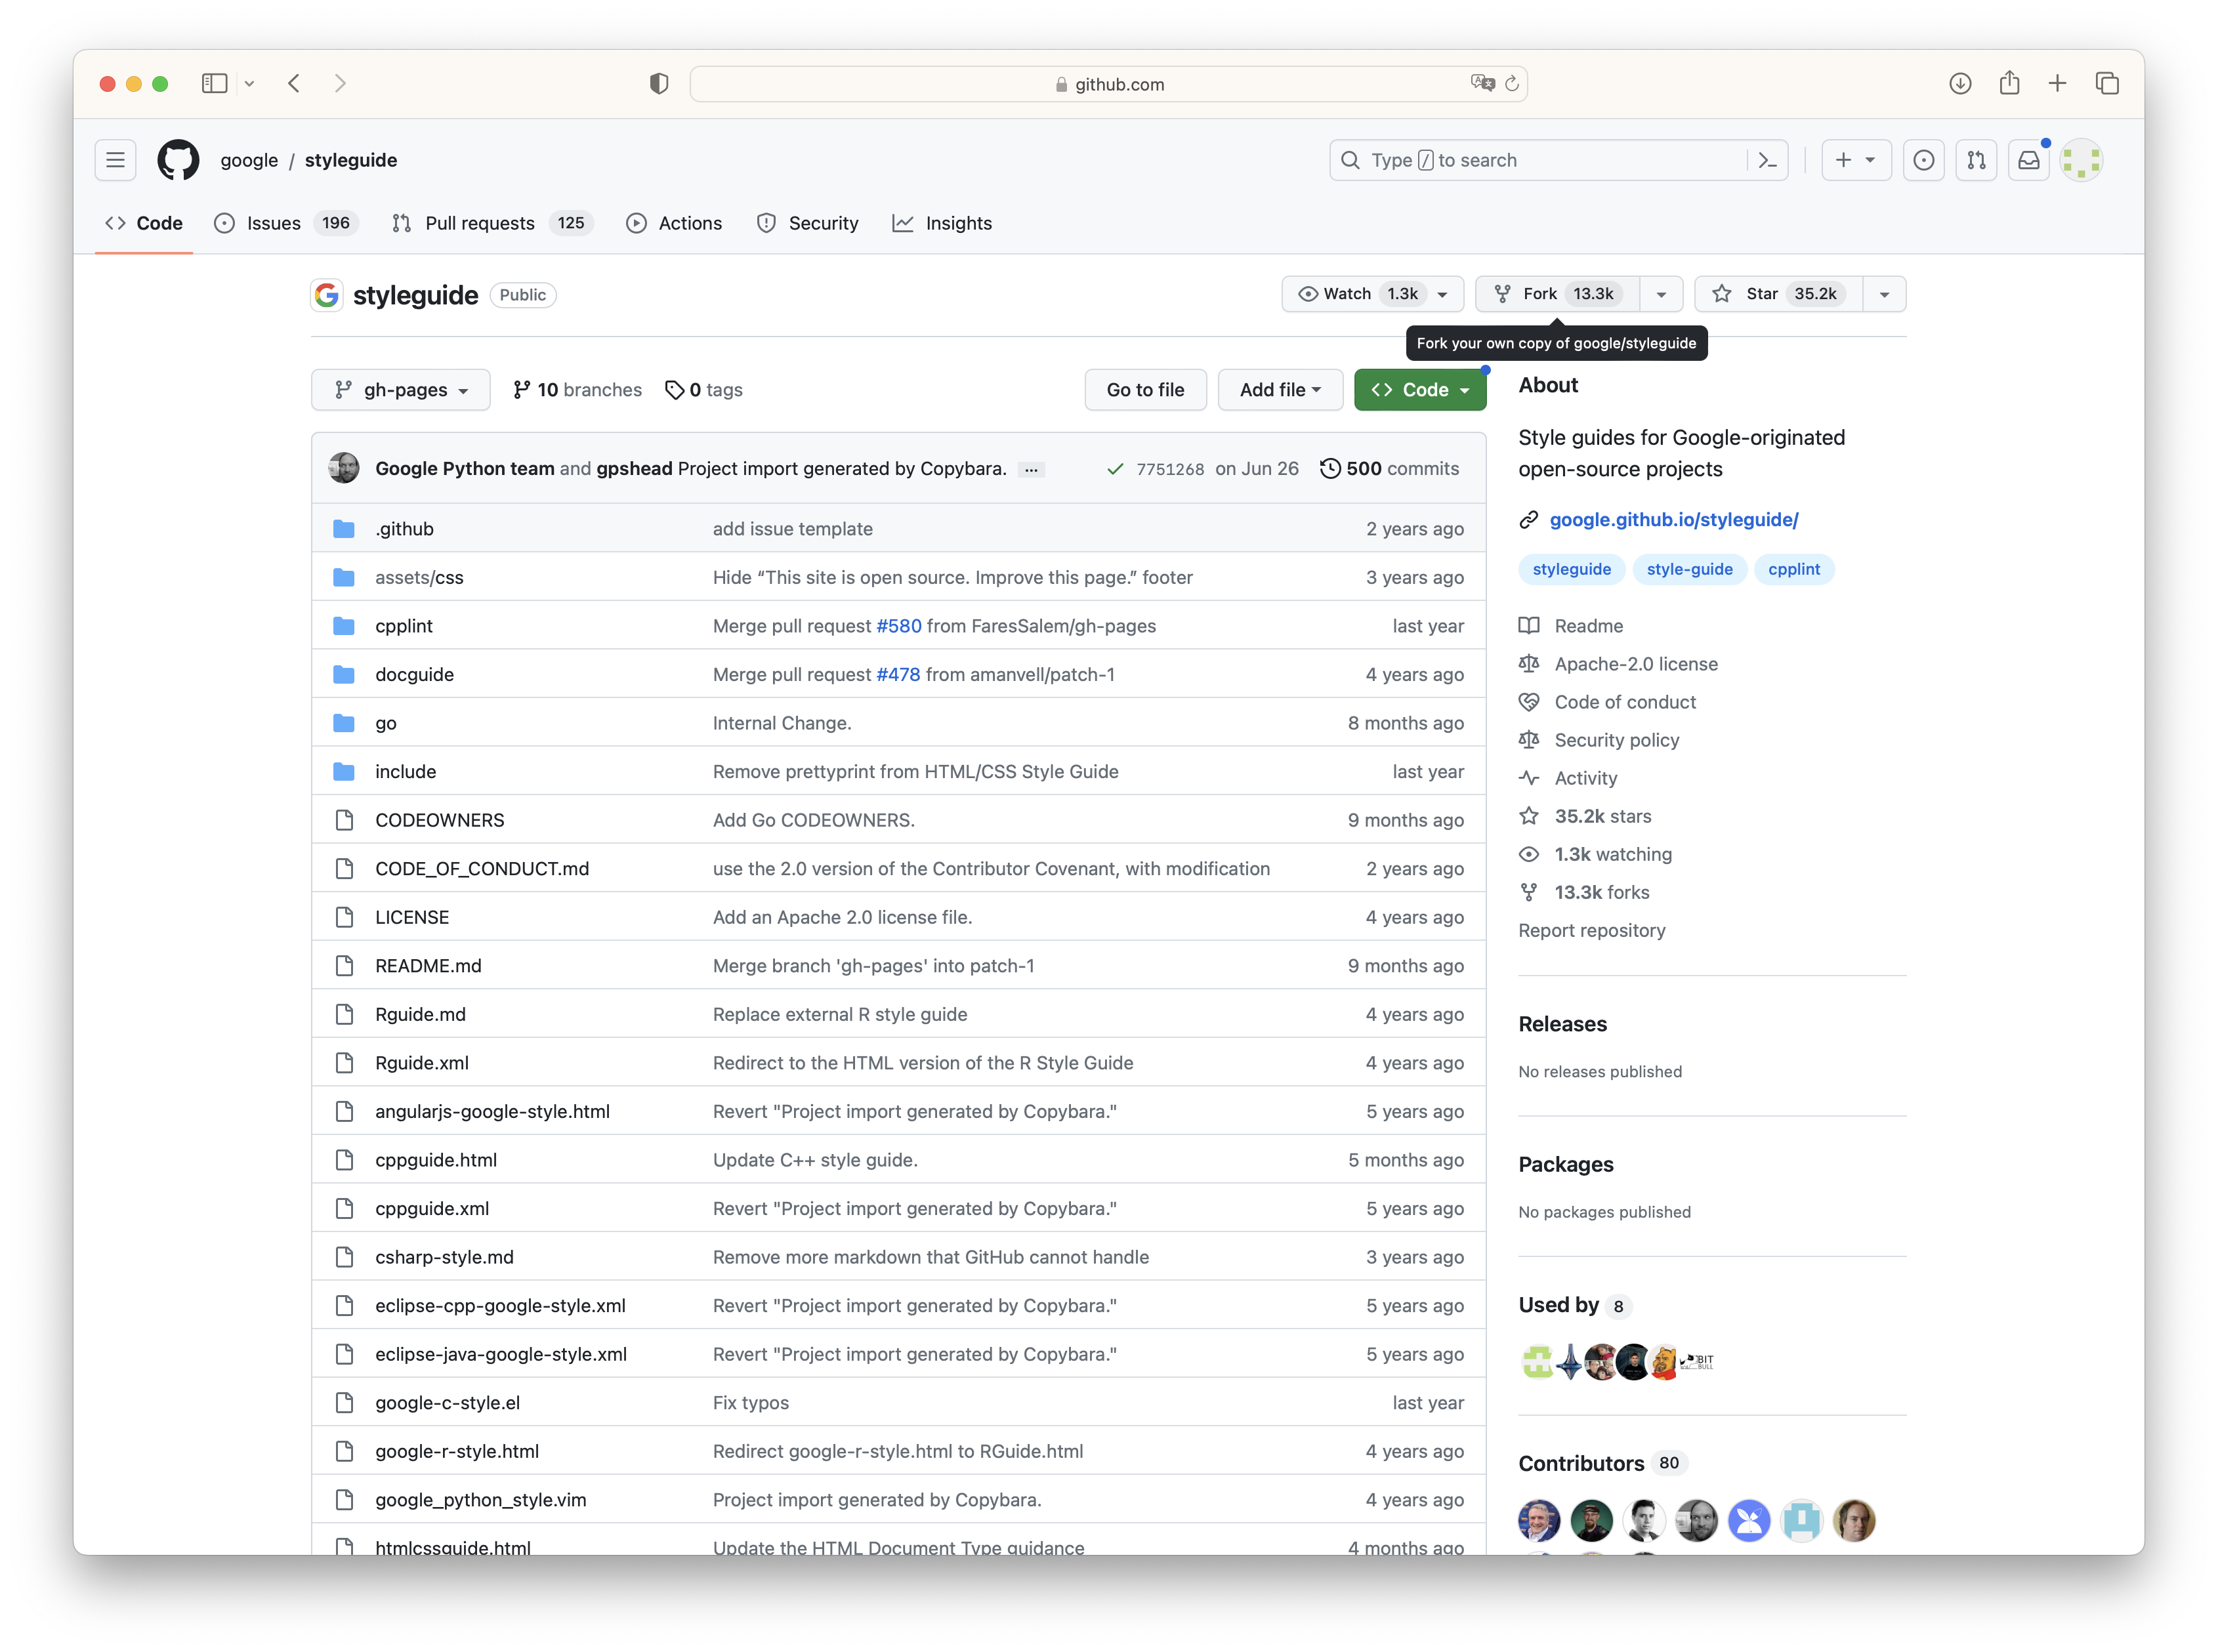Open the pull requests shortcut icon in header
This screenshot has width=2218, height=1652.
coord(1976,160)
